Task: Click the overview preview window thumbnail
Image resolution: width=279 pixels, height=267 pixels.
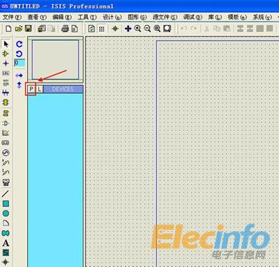Action: (x=55, y=59)
